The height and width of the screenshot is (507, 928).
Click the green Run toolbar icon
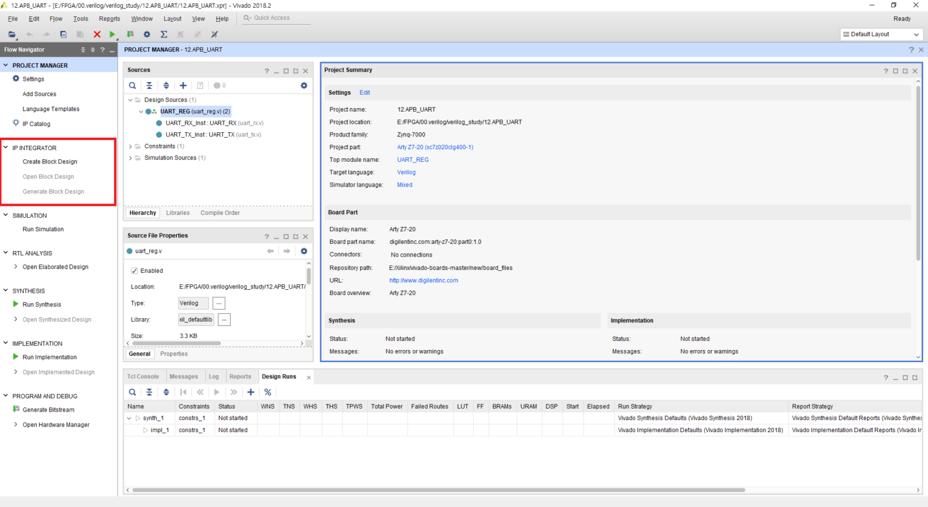click(x=112, y=34)
